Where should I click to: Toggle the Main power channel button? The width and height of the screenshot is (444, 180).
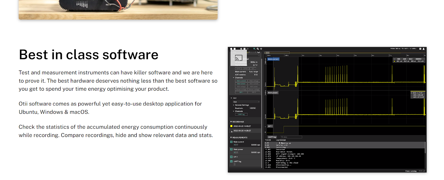[241, 84]
